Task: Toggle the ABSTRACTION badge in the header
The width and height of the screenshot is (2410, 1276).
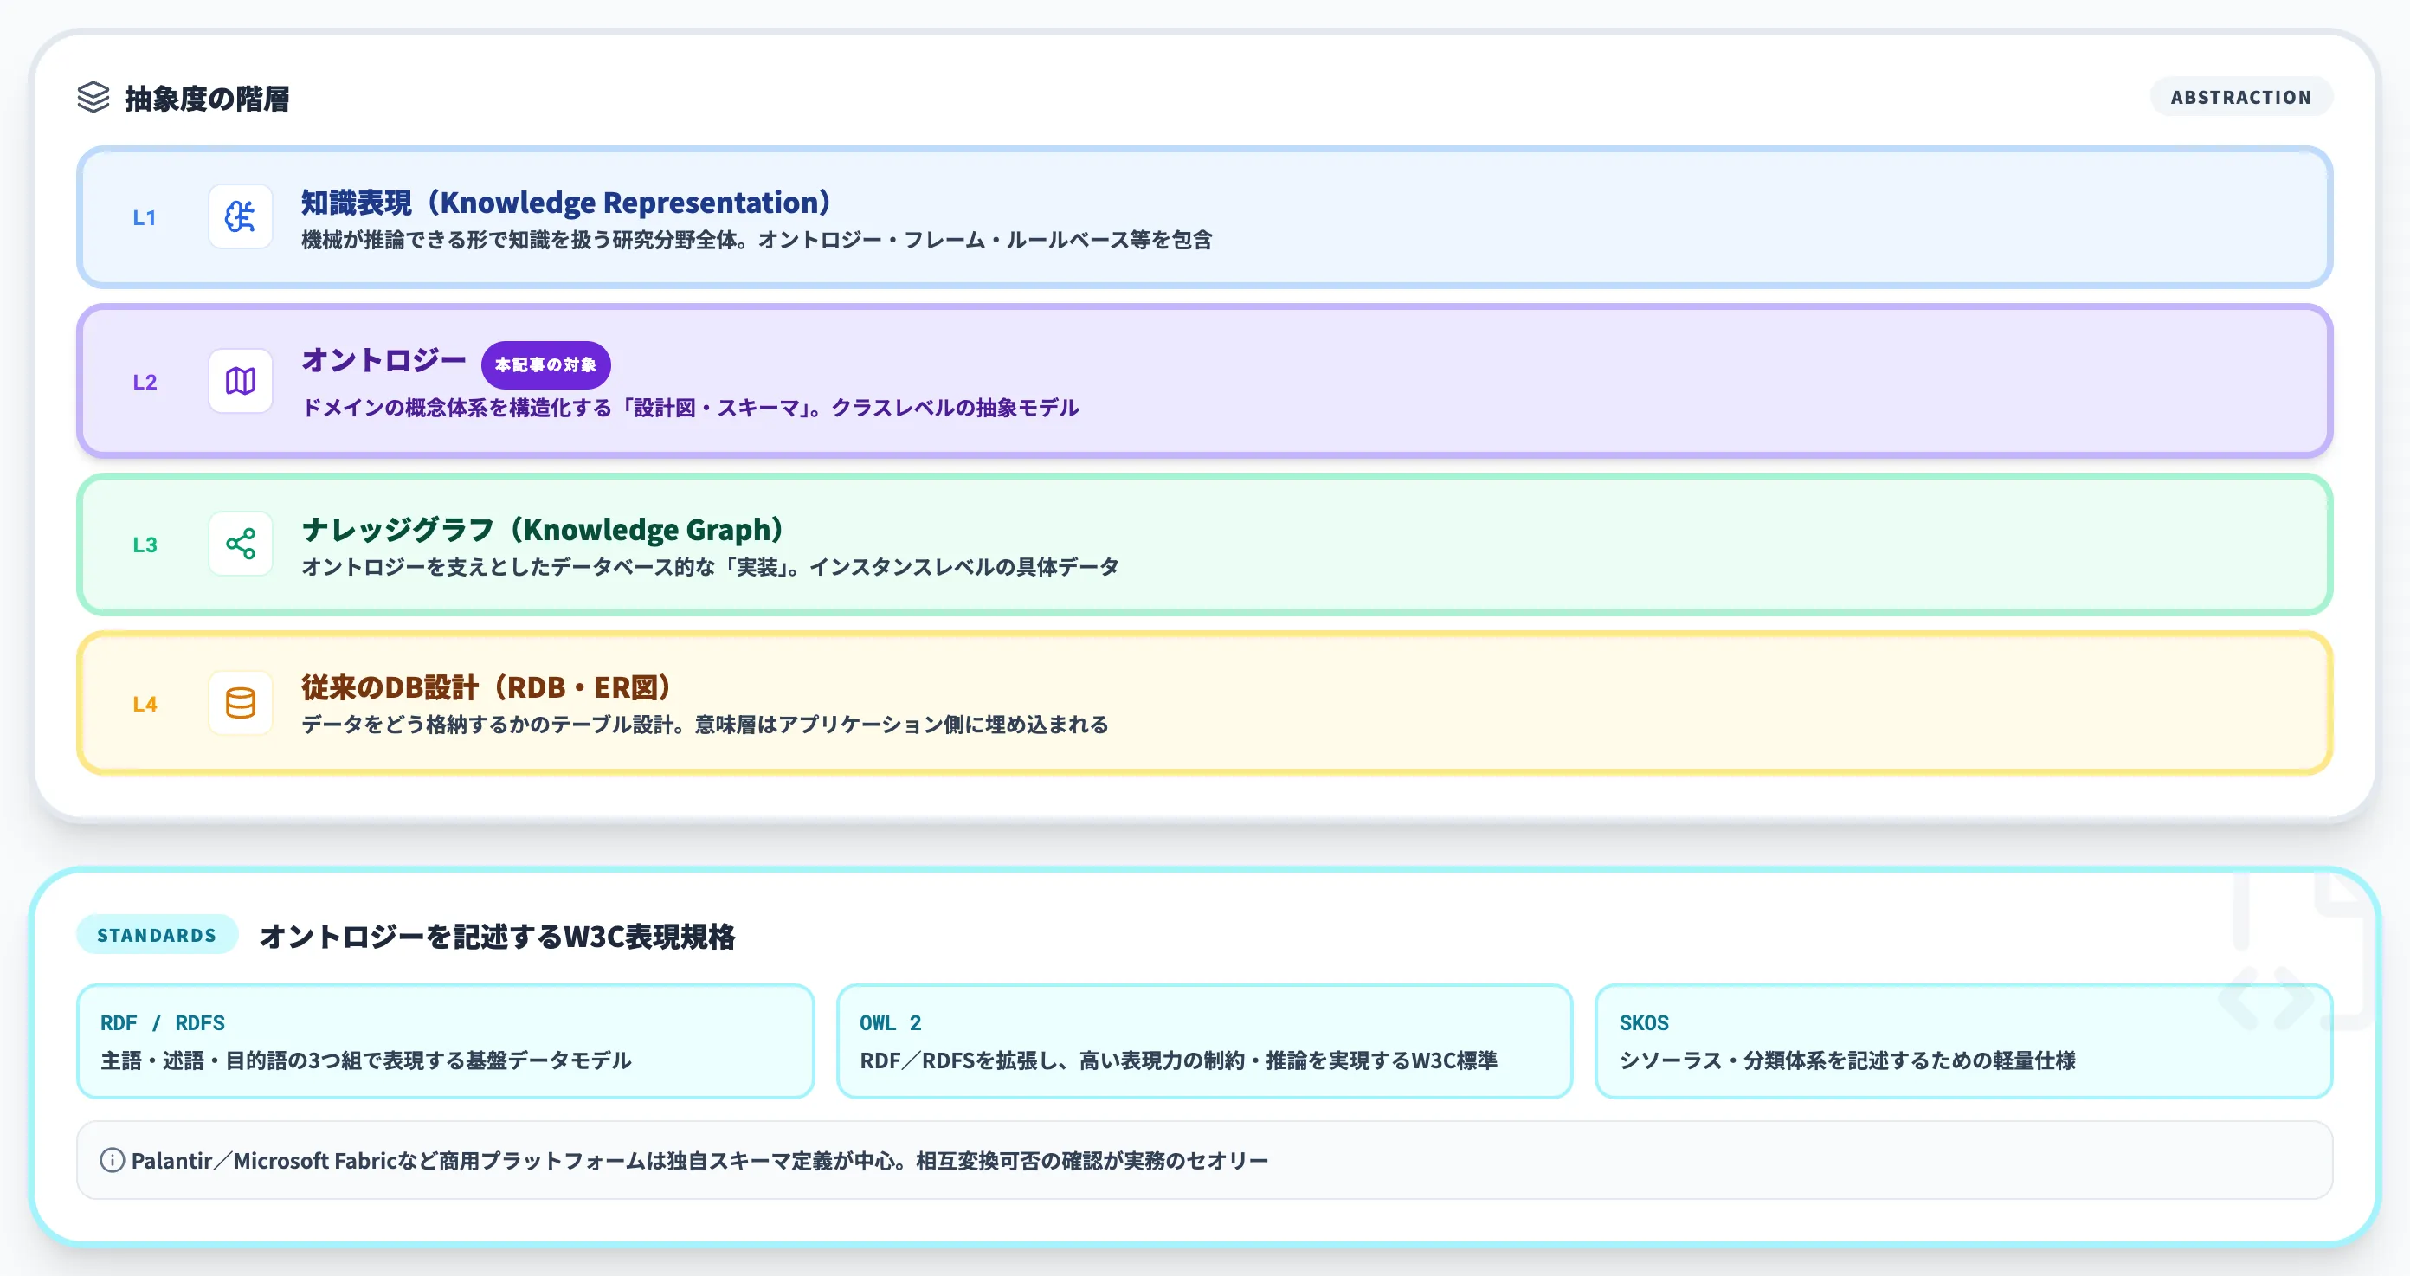Action: [2241, 96]
